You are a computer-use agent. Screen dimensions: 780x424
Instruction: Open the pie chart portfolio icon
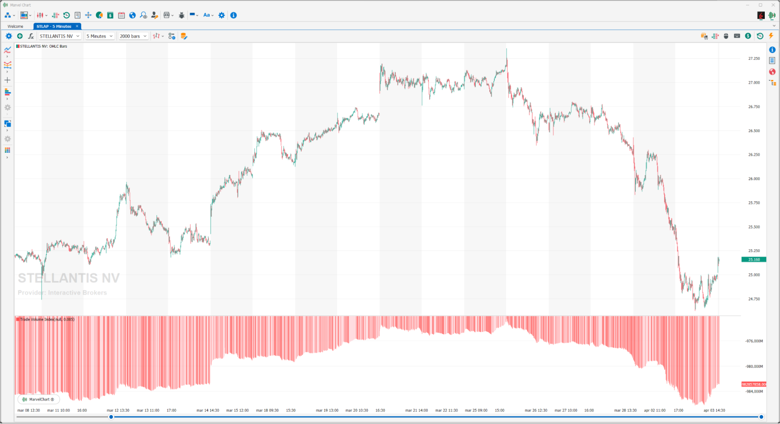pyautogui.click(x=99, y=15)
